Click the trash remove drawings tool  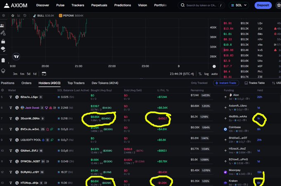[3, 60]
